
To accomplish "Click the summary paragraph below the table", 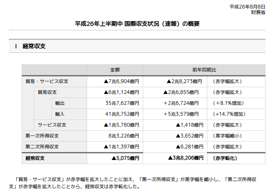I will [133, 183].
